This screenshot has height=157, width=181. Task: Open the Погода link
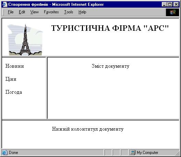pyautogui.click(x=14, y=92)
